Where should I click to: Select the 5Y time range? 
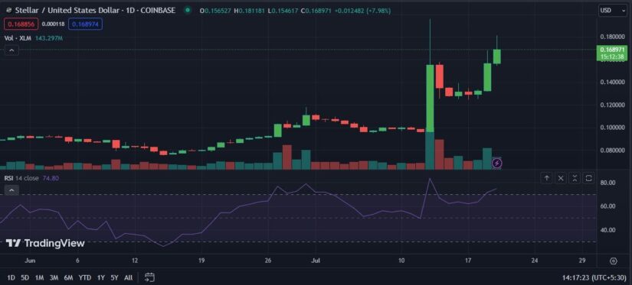(x=115, y=278)
